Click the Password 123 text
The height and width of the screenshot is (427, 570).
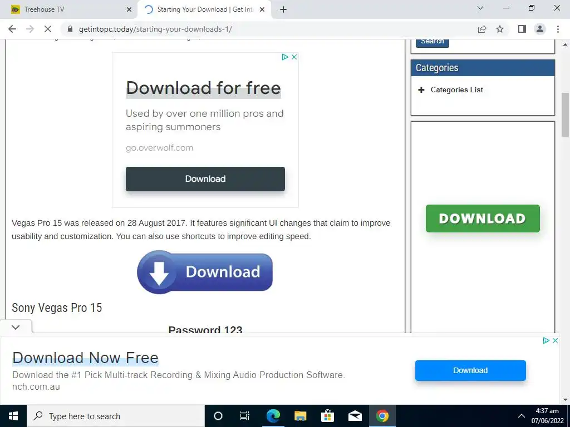point(205,329)
